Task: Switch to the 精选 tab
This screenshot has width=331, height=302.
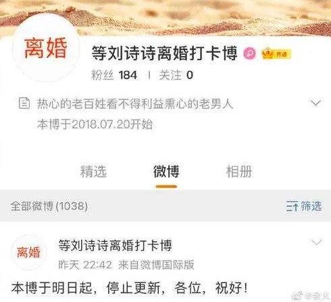Action: (93, 172)
